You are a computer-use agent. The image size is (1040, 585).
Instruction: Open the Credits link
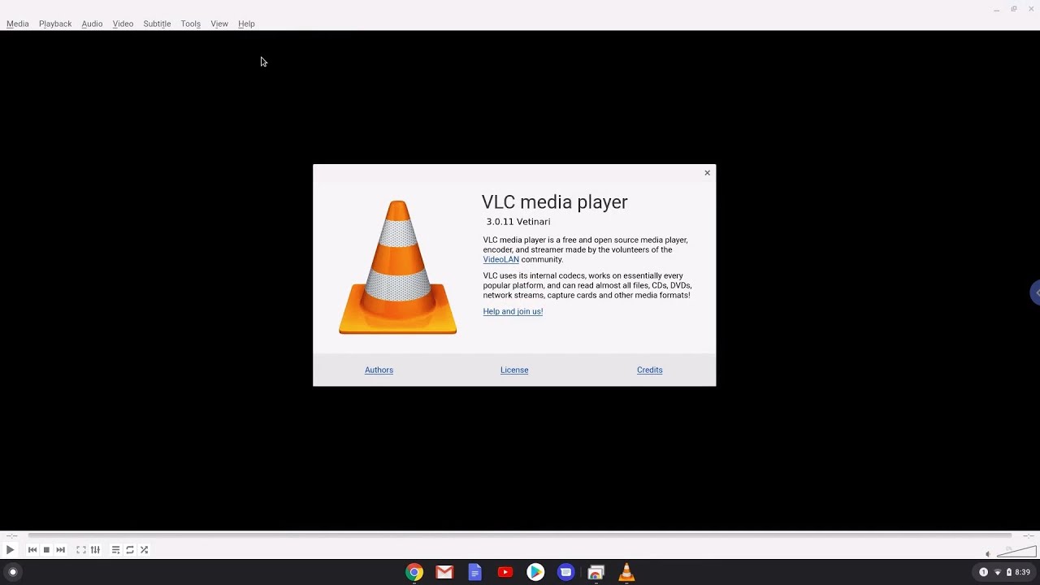pyautogui.click(x=650, y=370)
